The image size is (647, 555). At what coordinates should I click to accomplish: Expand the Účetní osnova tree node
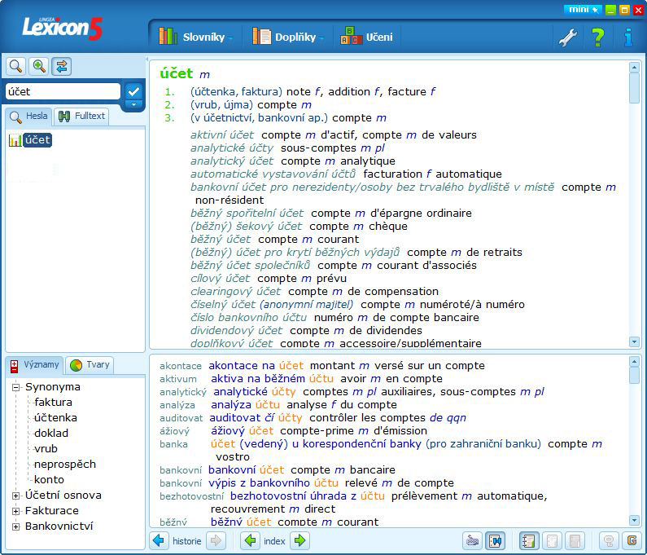[15, 496]
